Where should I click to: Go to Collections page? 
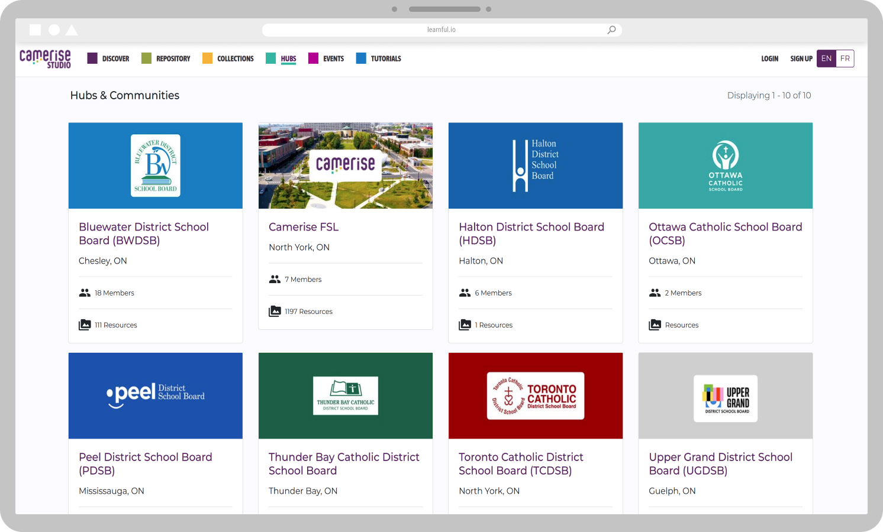click(x=236, y=59)
